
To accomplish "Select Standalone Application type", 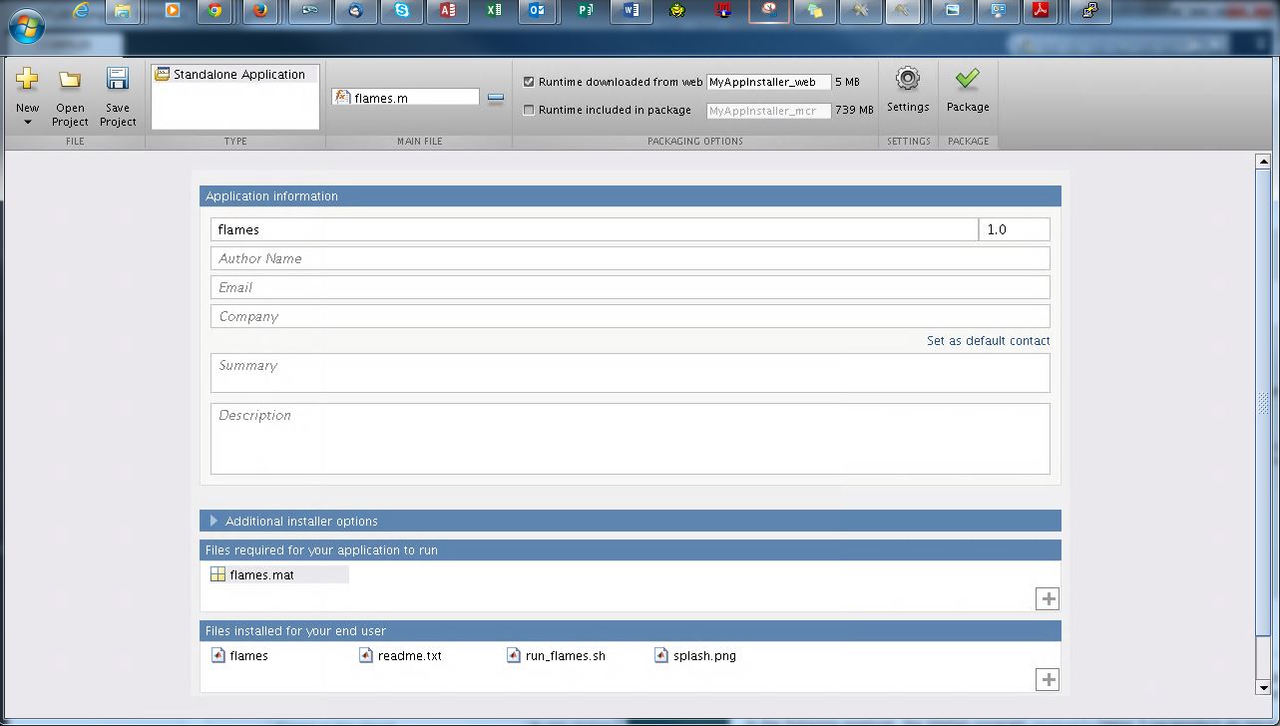I will 235,75.
